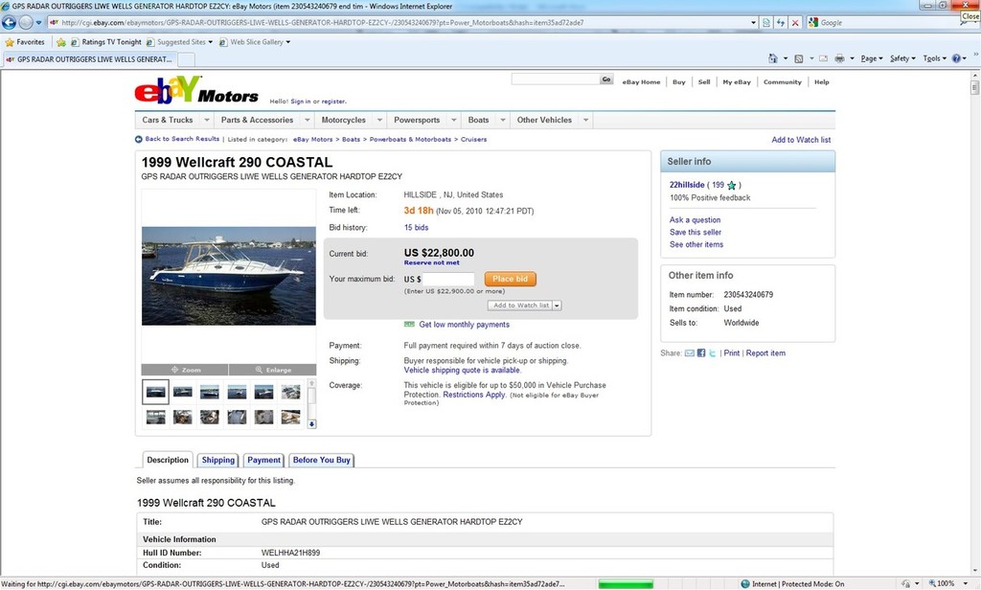The height and width of the screenshot is (590, 981).
Task: Click the thumbnail gallery scrollbar thumb
Action: [x=311, y=396]
